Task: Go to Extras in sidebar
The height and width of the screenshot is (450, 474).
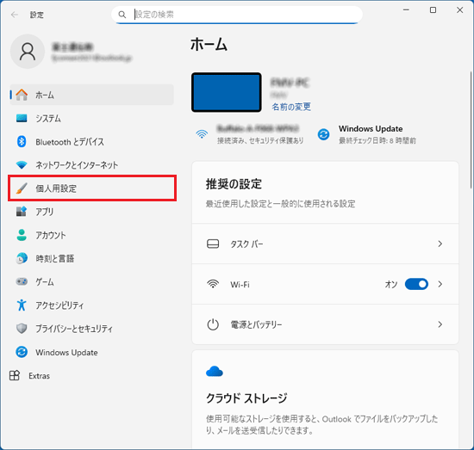Action: point(40,376)
